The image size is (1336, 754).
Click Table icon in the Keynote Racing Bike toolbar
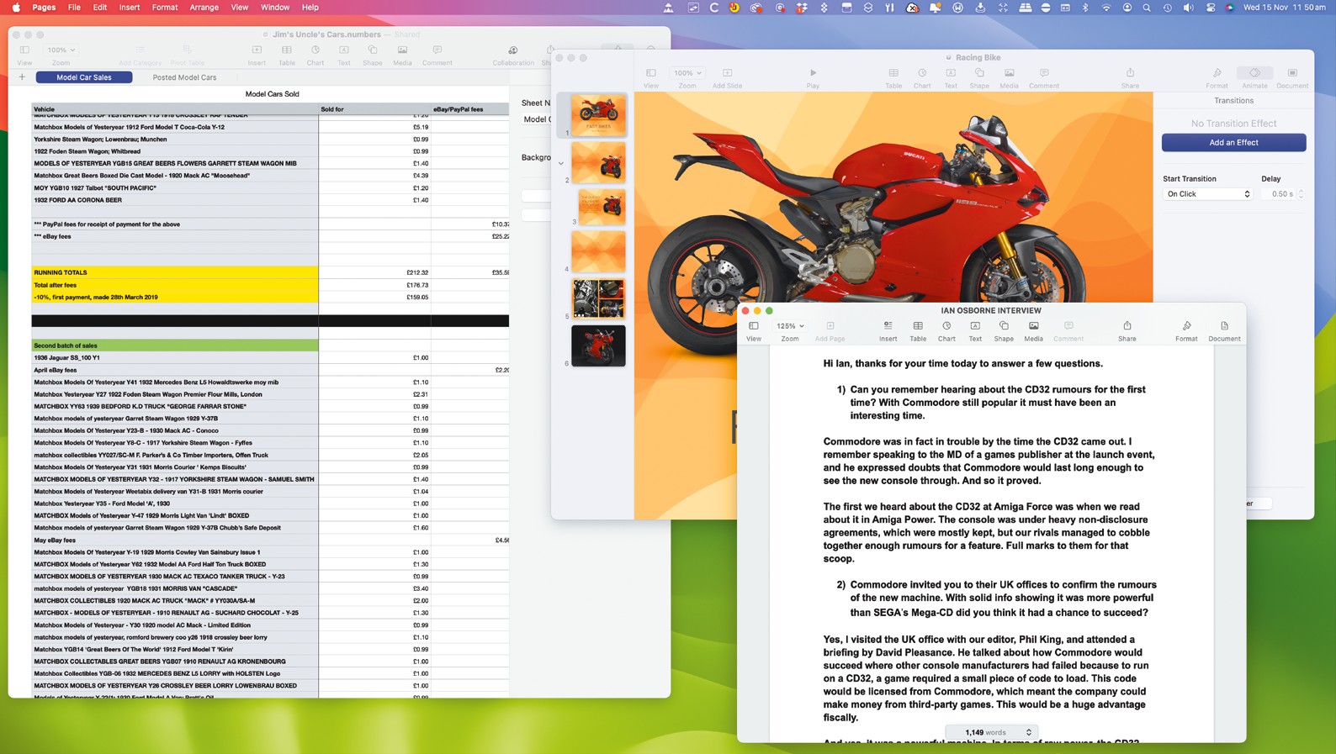tap(893, 77)
